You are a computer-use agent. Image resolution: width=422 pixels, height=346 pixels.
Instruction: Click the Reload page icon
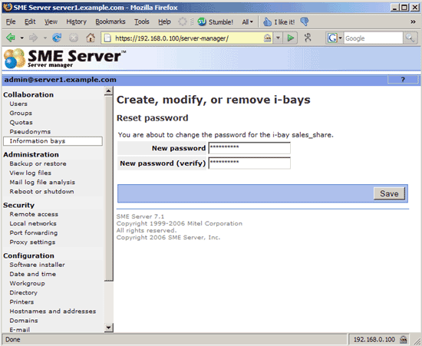click(x=57, y=38)
